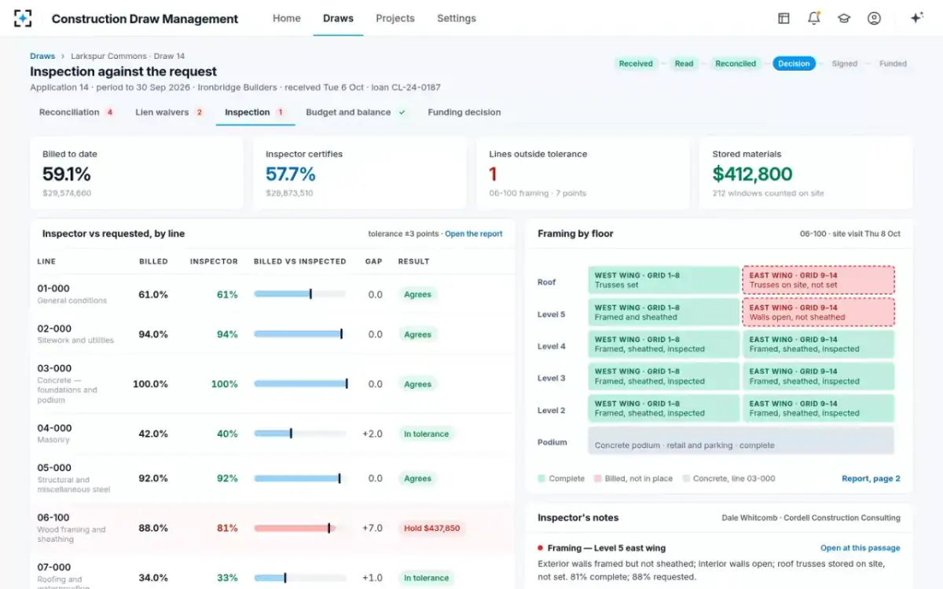Open the AI sparkle assistant icon
This screenshot has height=589, width=943.
(x=916, y=18)
